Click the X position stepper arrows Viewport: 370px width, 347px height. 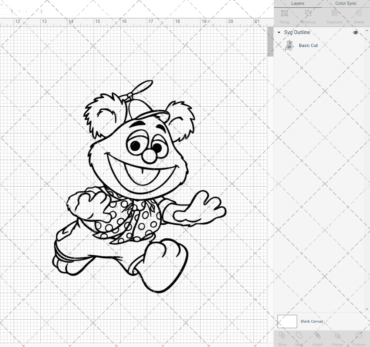[x=12, y=11]
